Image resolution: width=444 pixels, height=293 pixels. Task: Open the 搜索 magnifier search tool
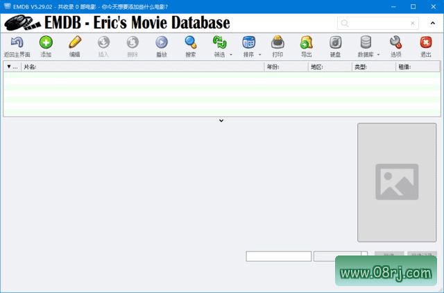pyautogui.click(x=191, y=42)
